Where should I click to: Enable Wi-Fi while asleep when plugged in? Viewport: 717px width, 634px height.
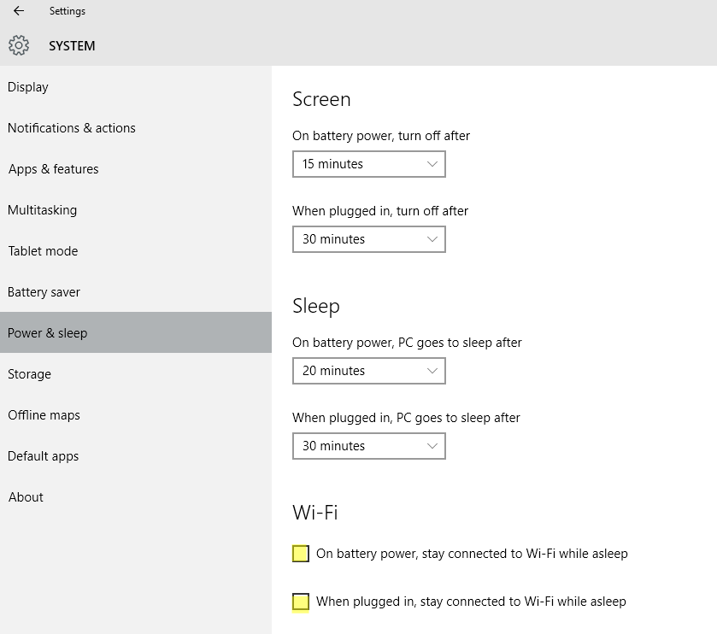coord(301,602)
